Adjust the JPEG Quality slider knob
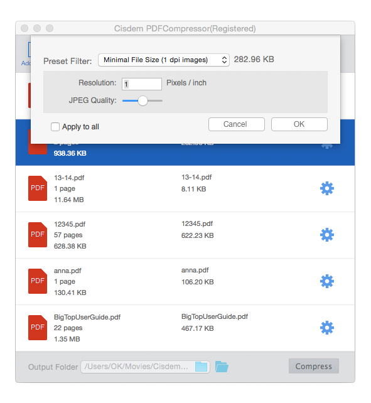 pos(142,100)
